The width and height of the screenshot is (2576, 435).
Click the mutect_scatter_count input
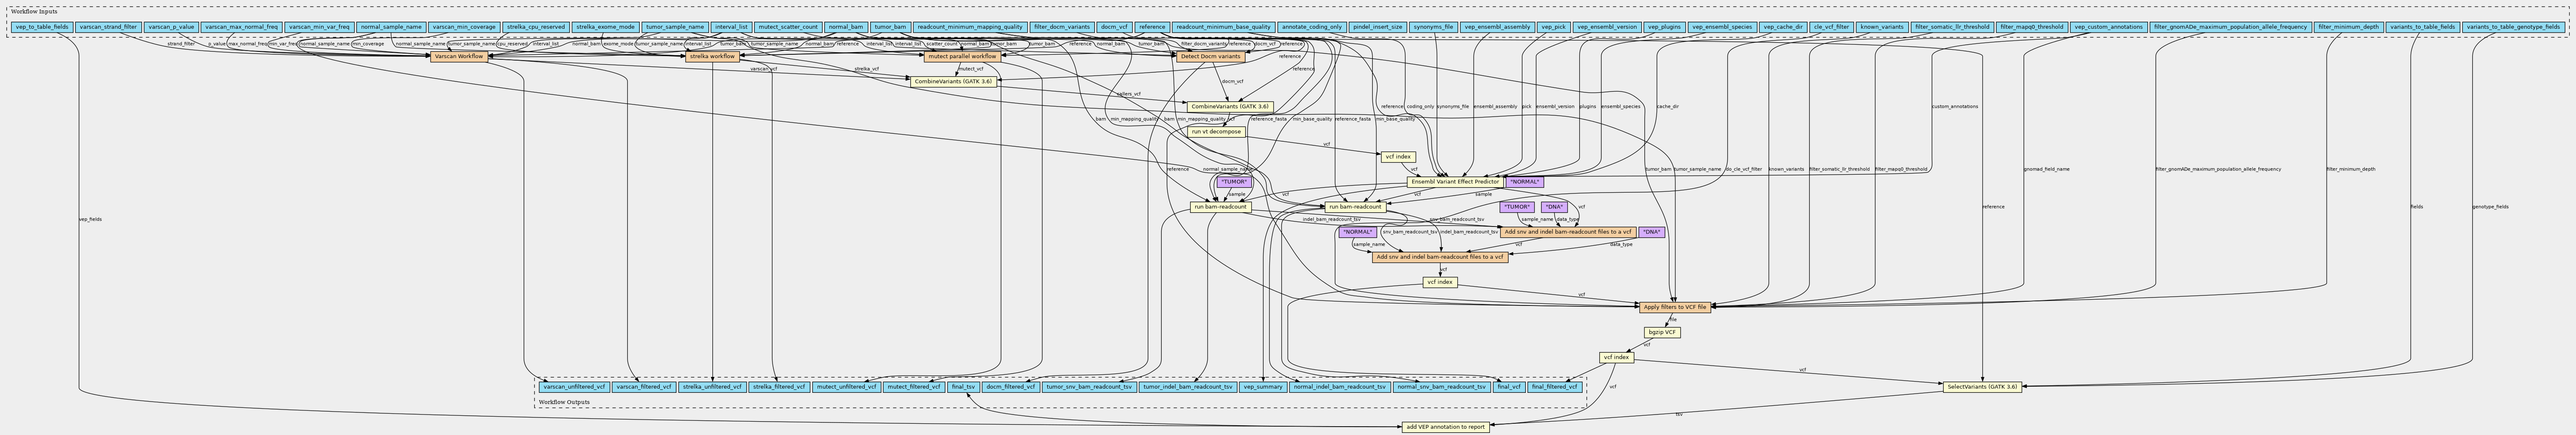[x=788, y=27]
